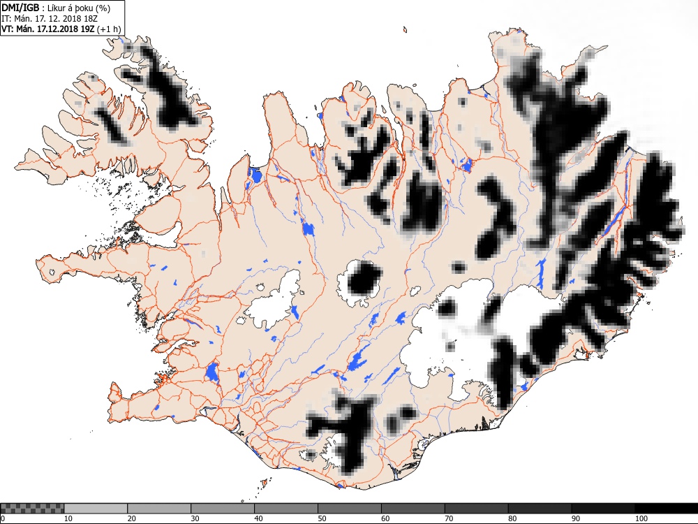Click the "40" scale label
The image size is (698, 524).
click(259, 518)
